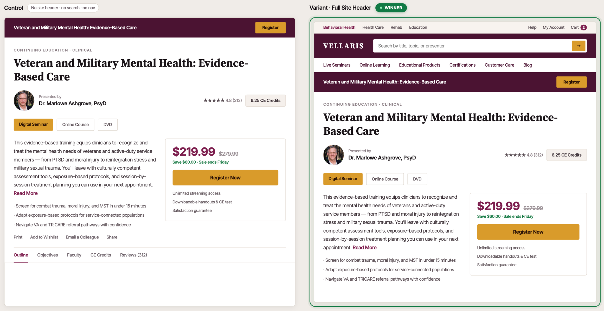Switch to the Objectives tab
Image resolution: width=604 pixels, height=311 pixels.
(47, 255)
